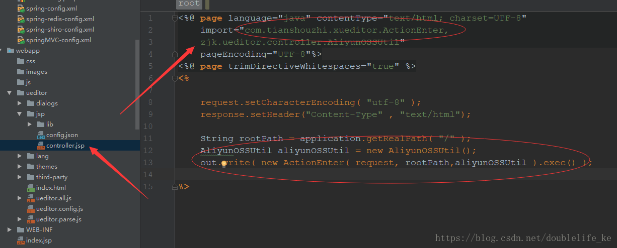Click the WEB-INF folder icon
Screen dimensions: 617x248
pos(21,230)
